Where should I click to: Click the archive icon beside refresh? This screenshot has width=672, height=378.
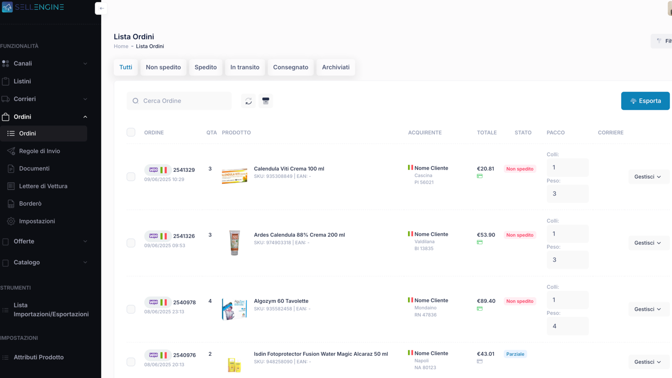265,101
